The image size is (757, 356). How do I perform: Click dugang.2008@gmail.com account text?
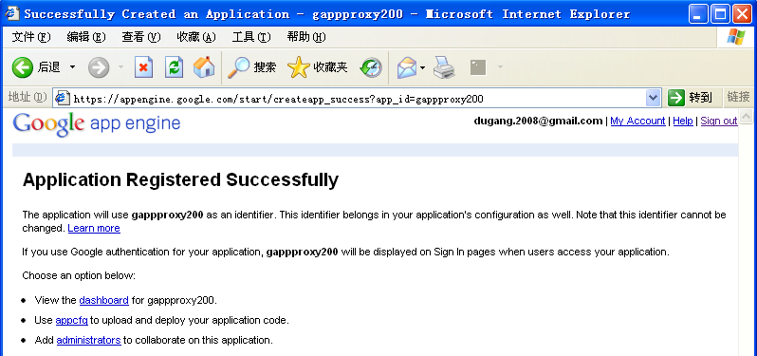(x=538, y=121)
